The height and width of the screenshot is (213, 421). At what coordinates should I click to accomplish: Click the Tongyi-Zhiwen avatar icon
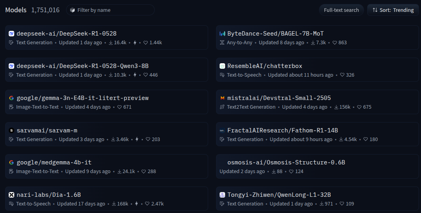222,195
